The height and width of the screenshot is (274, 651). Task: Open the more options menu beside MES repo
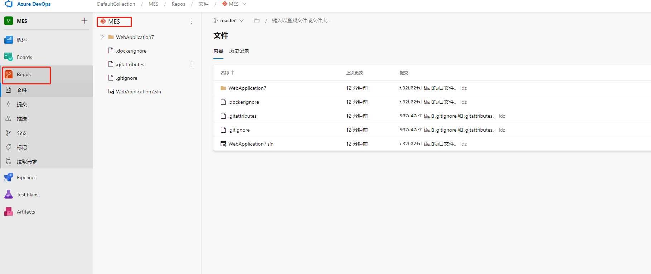click(192, 21)
